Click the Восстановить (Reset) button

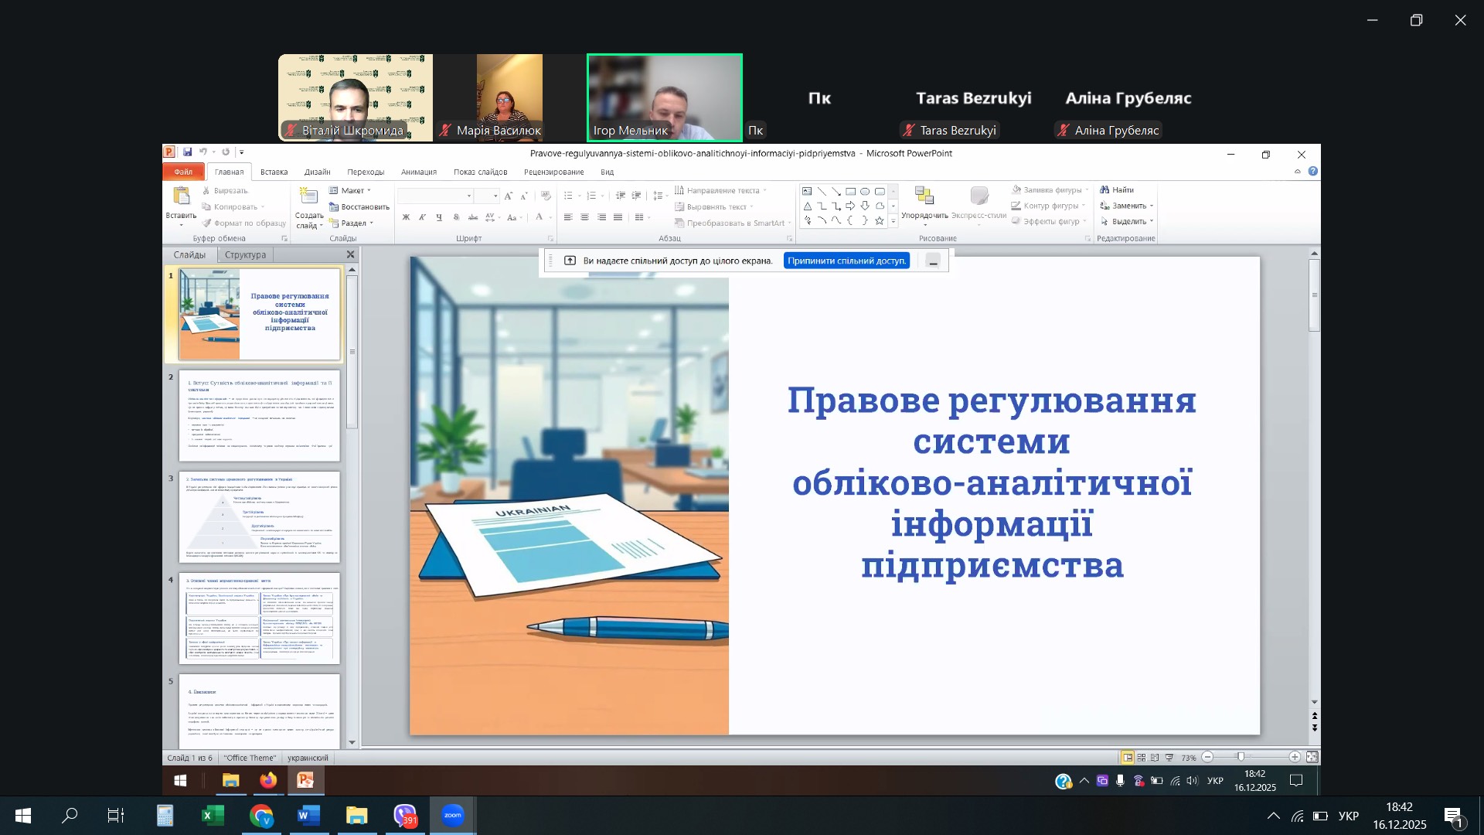pyautogui.click(x=359, y=207)
